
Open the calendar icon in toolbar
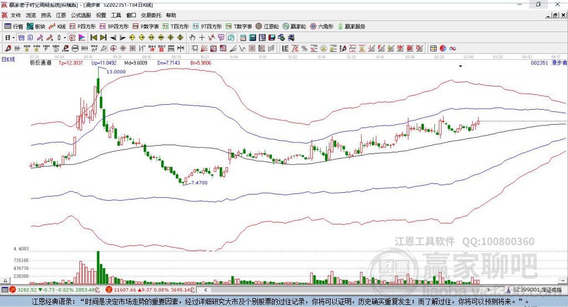[243, 38]
